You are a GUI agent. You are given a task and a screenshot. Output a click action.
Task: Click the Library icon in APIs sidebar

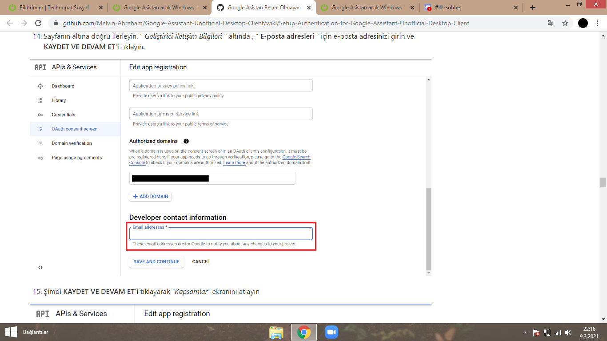40,100
